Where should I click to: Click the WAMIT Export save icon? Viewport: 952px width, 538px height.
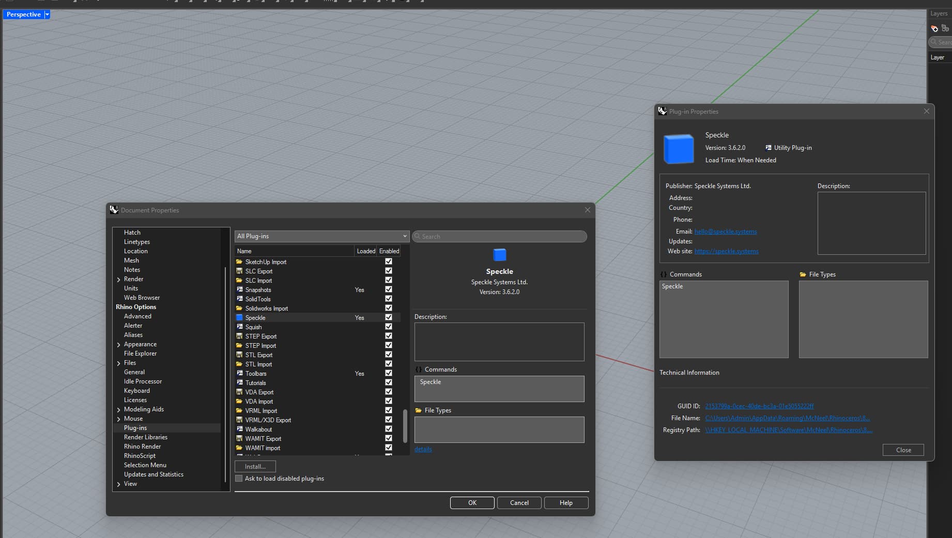click(239, 438)
